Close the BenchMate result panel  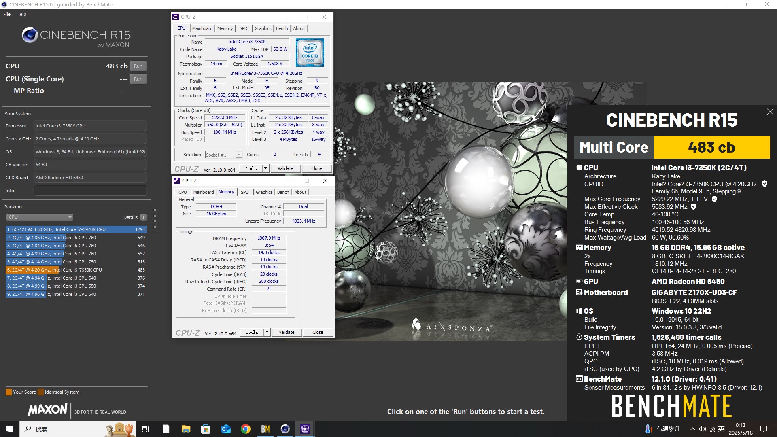(770, 112)
